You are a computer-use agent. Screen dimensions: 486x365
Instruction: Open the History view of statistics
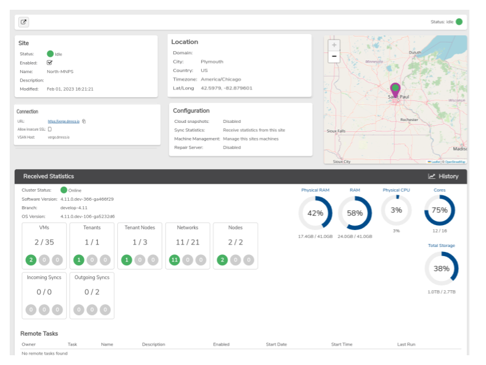443,176
